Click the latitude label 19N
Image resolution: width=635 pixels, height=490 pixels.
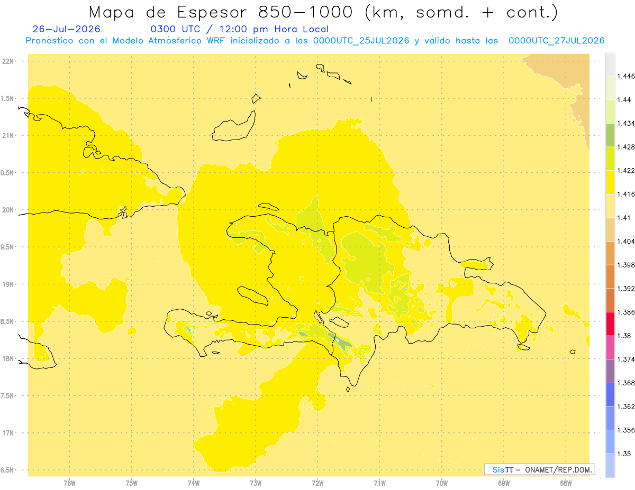(x=9, y=284)
